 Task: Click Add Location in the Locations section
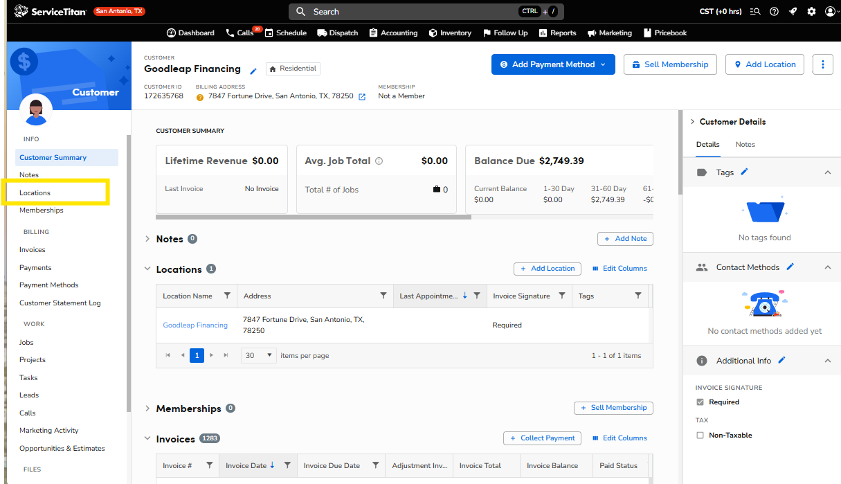[547, 269]
